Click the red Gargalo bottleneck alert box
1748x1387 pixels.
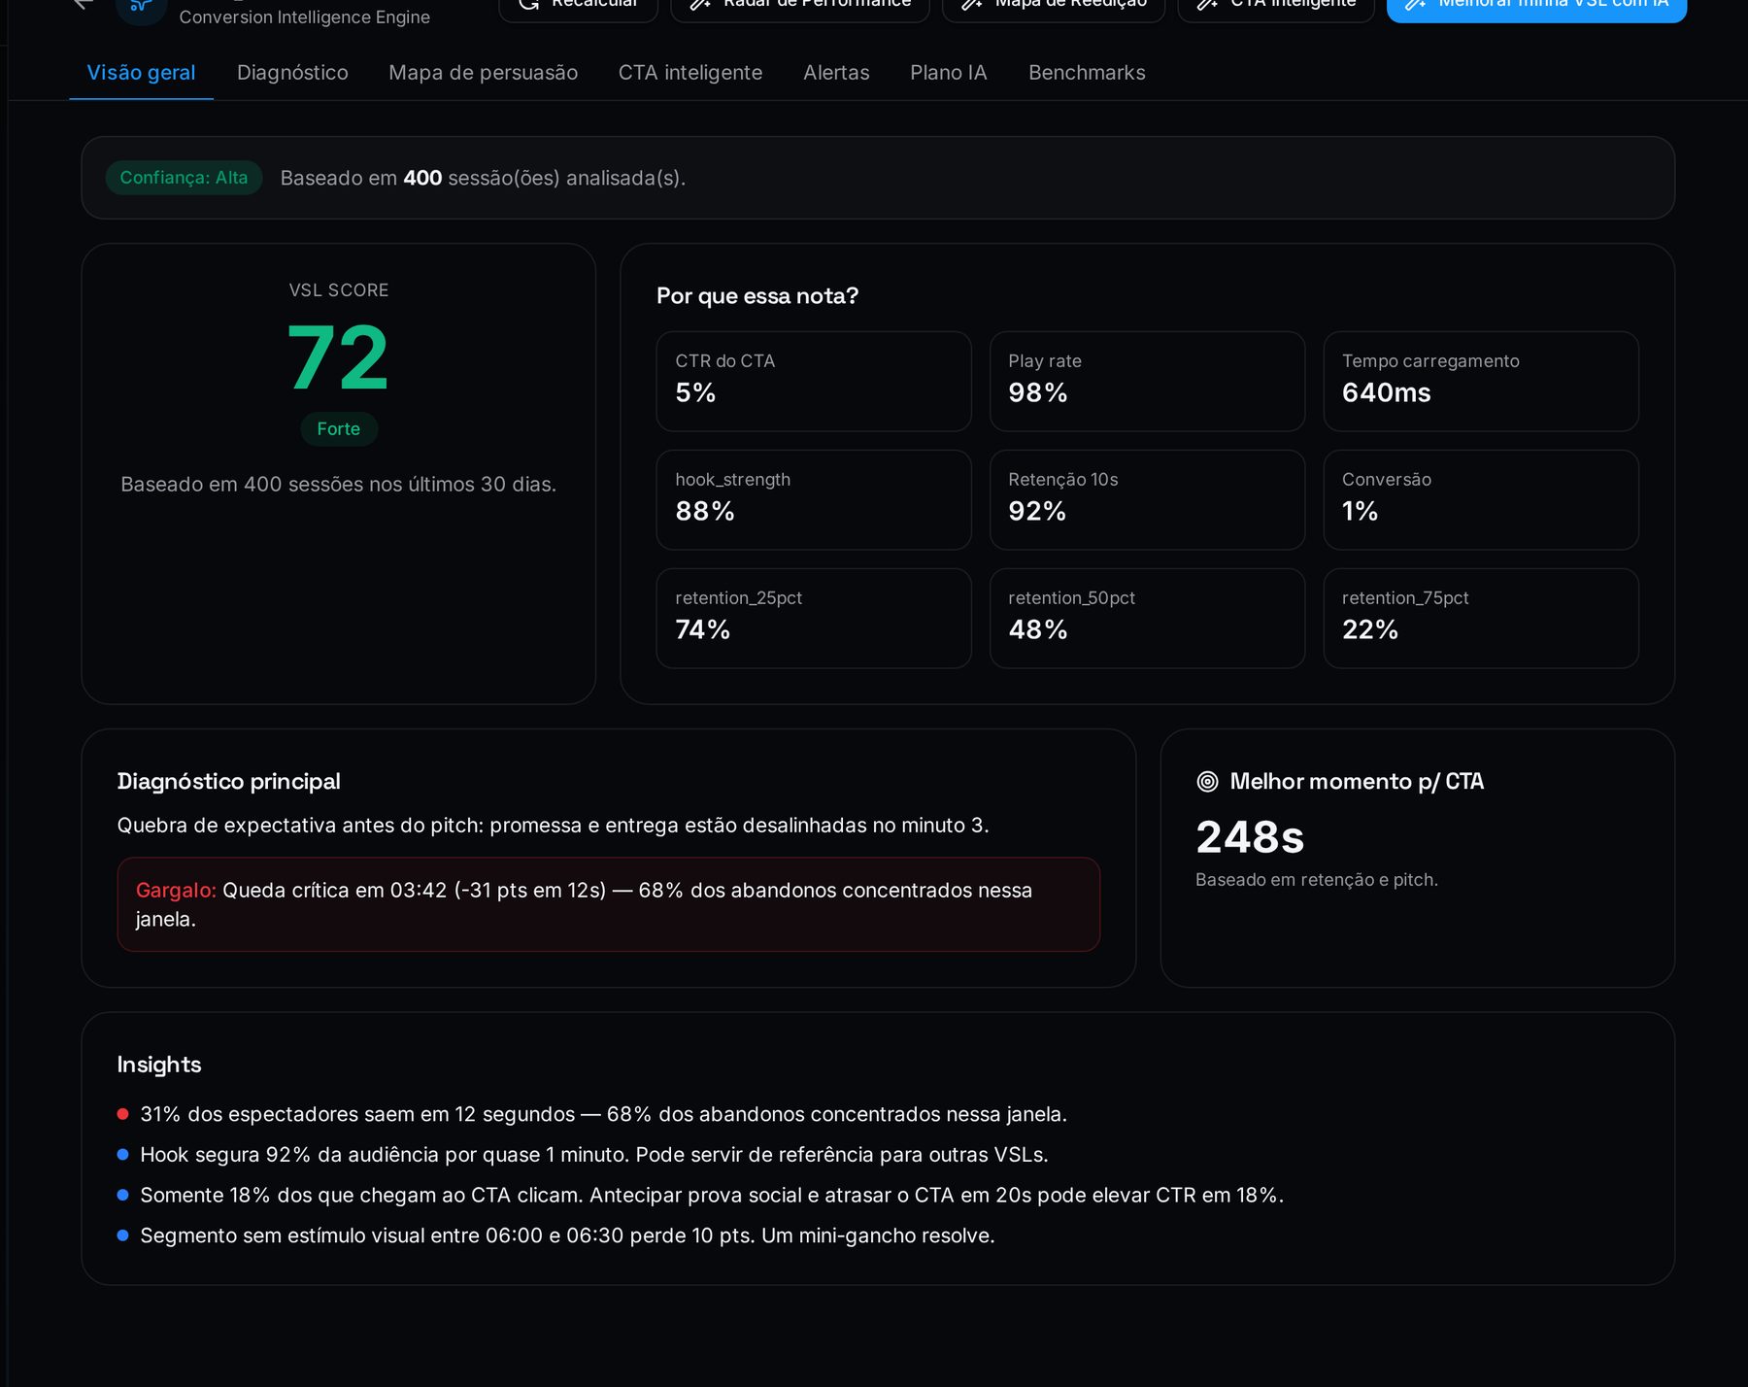tap(609, 904)
